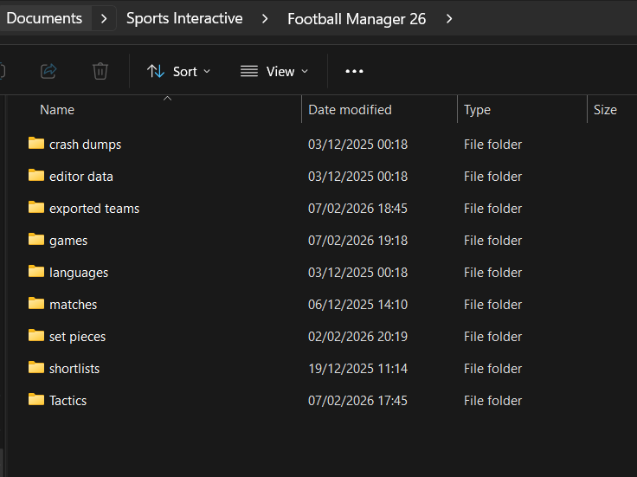Screen dimensions: 637x477
Task: Sort by Date modified column header
Action: [x=351, y=110]
